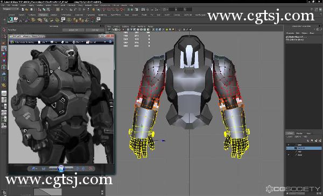Screen dimensions: 323x196
Task: Click the Photo Viewer red delete button
Action: (x=90, y=169)
